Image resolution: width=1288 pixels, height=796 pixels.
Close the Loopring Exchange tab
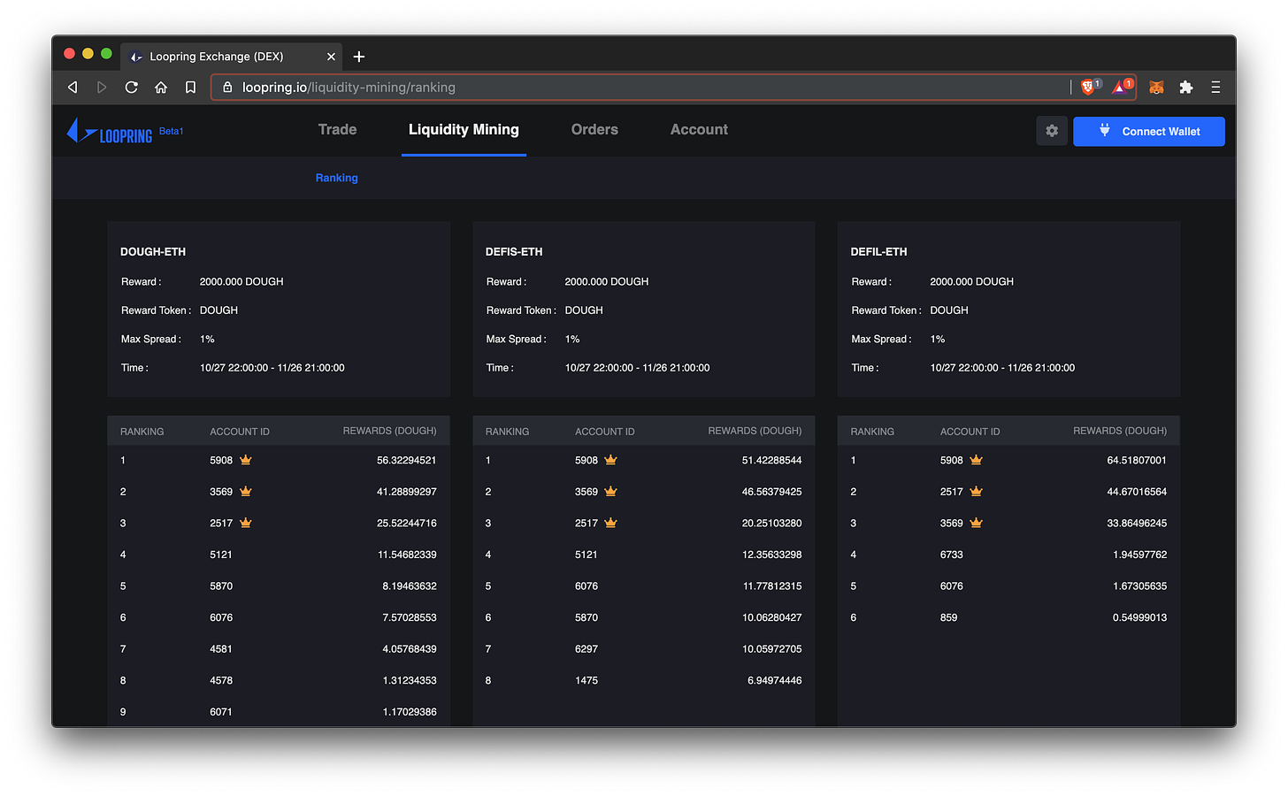click(x=331, y=57)
